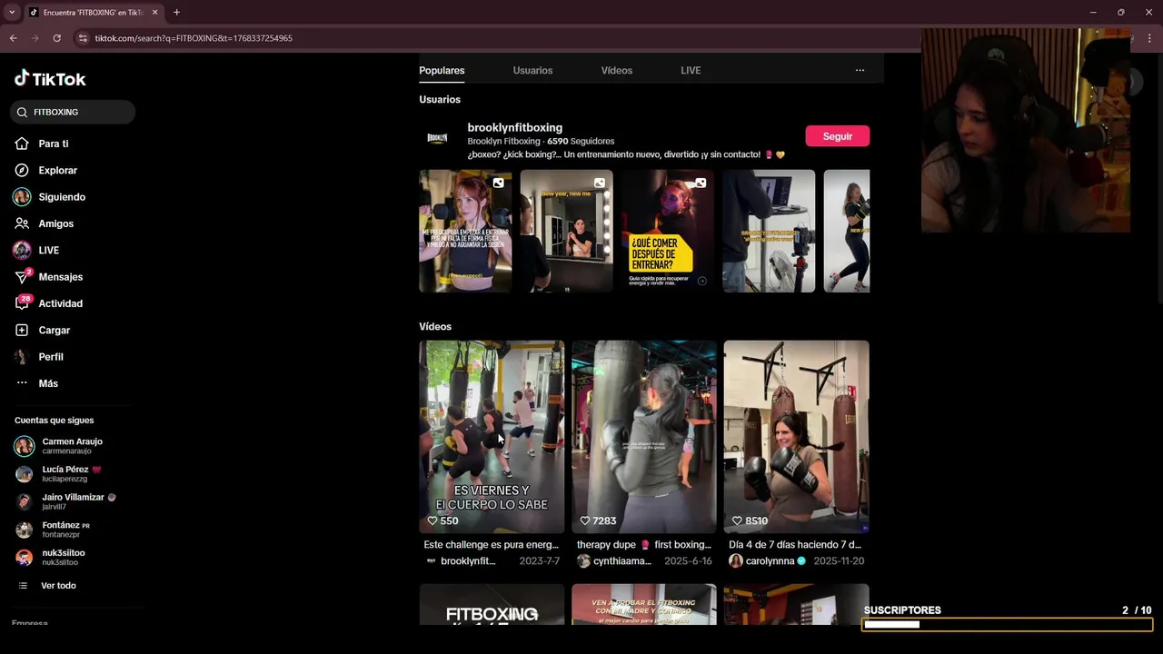Close the TikTok browser tab

(154, 12)
